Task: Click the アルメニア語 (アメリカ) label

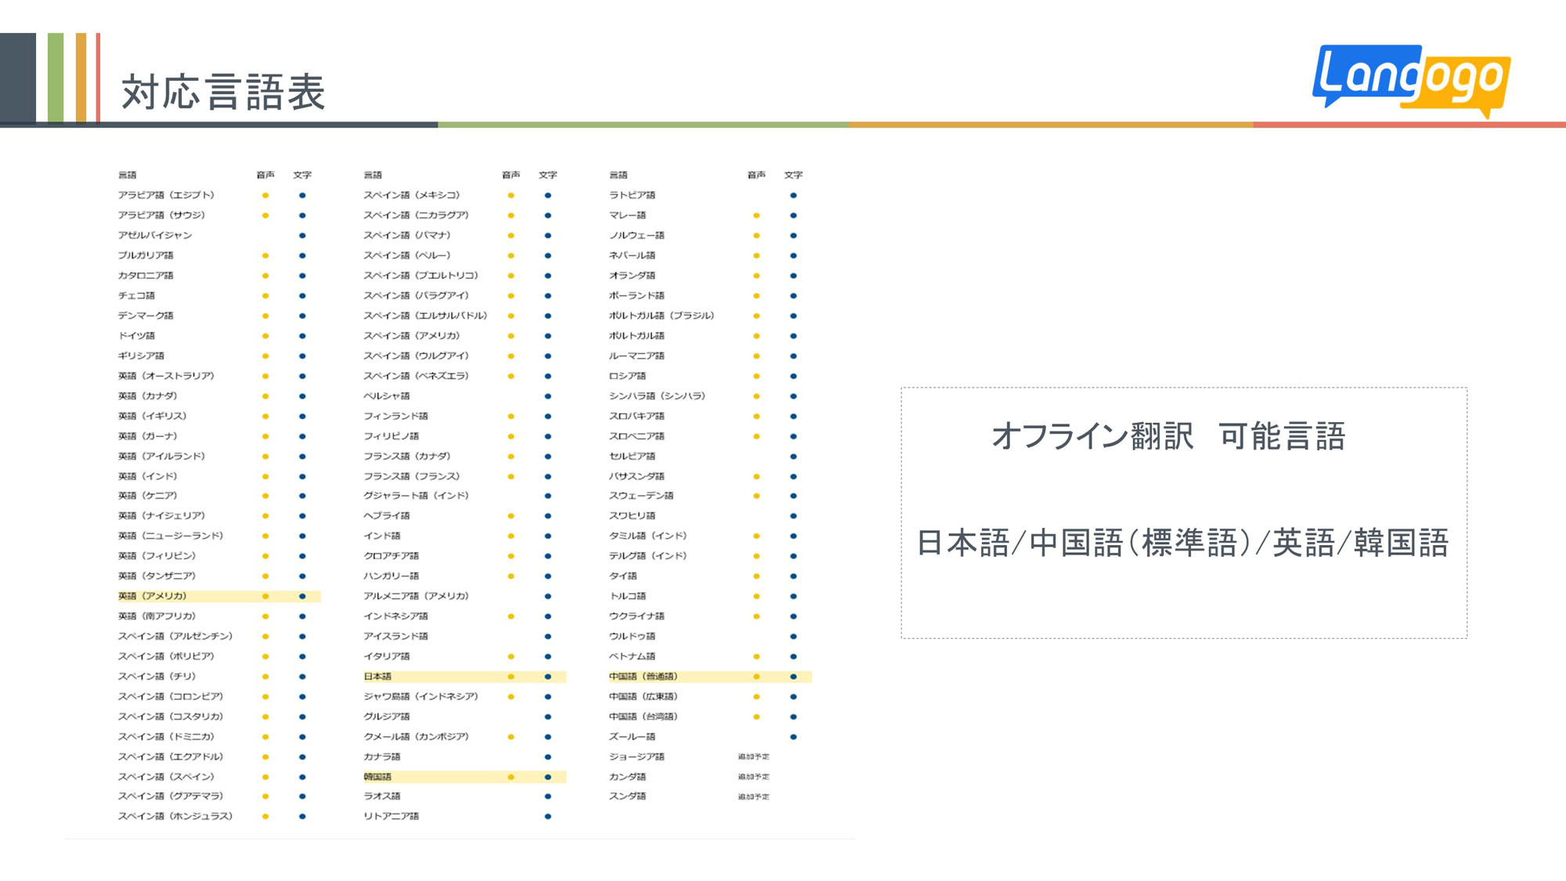Action: (417, 596)
